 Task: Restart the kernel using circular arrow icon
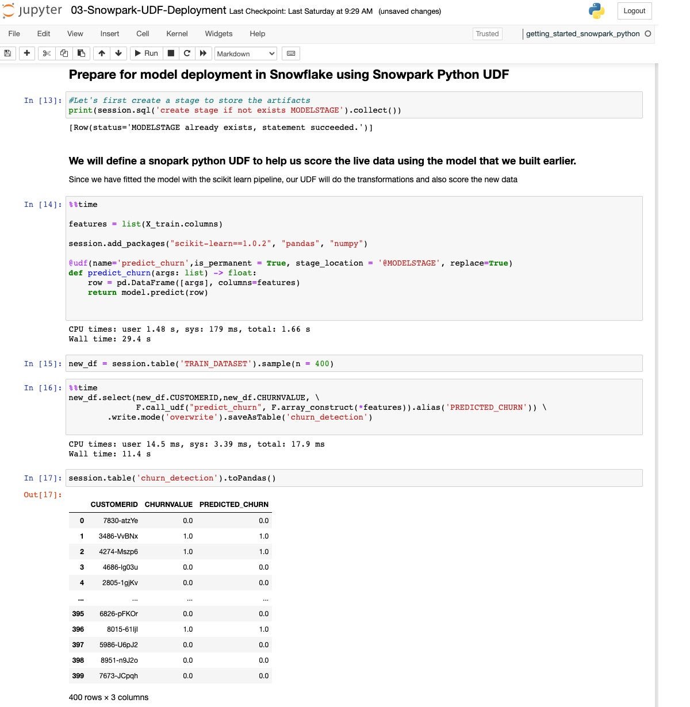coord(187,53)
